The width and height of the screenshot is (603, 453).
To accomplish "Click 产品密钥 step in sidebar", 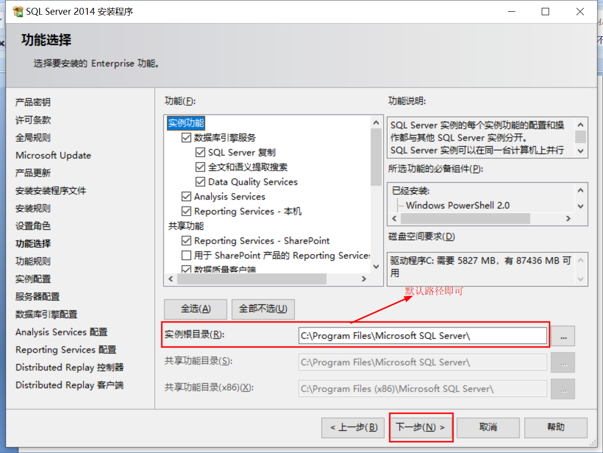I will click(x=33, y=103).
